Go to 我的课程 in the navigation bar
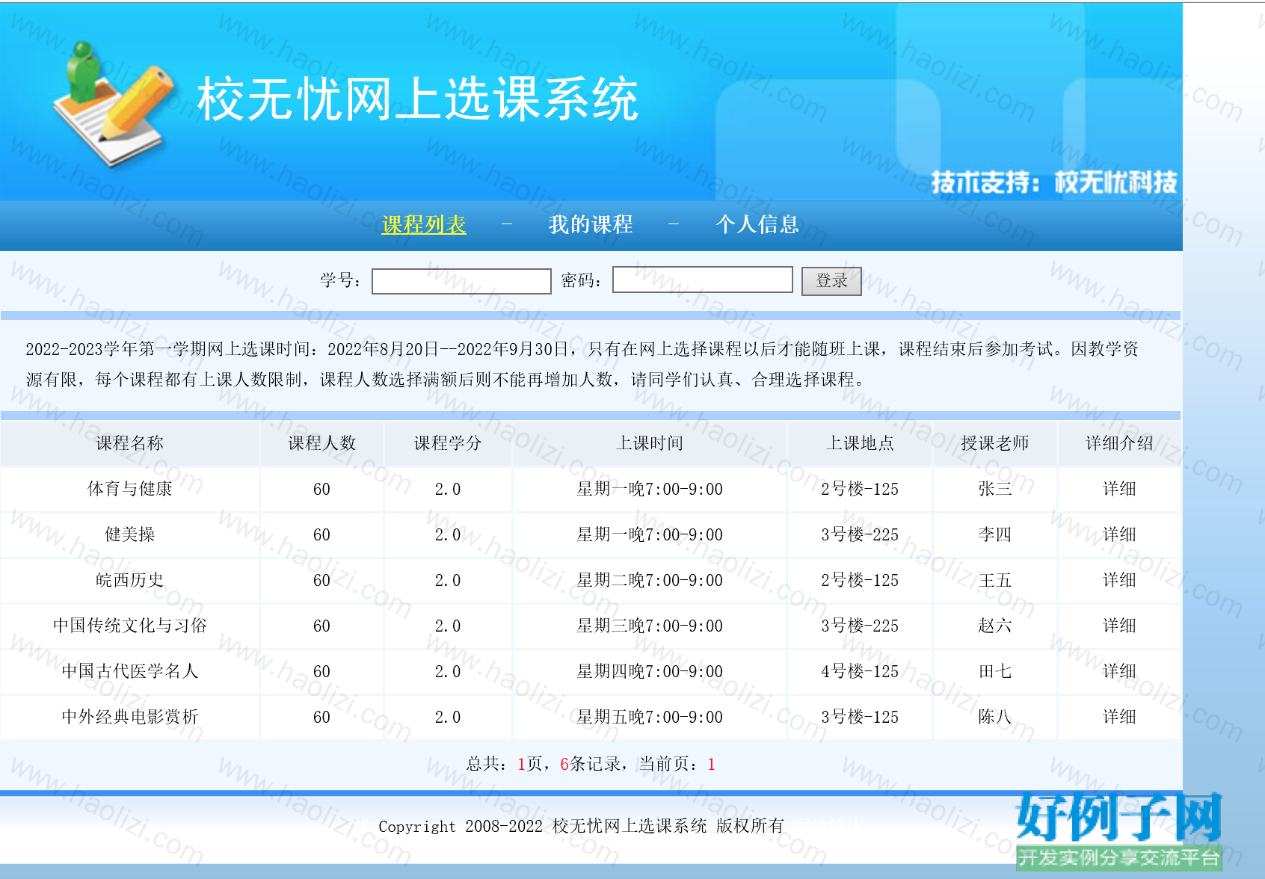 (591, 224)
